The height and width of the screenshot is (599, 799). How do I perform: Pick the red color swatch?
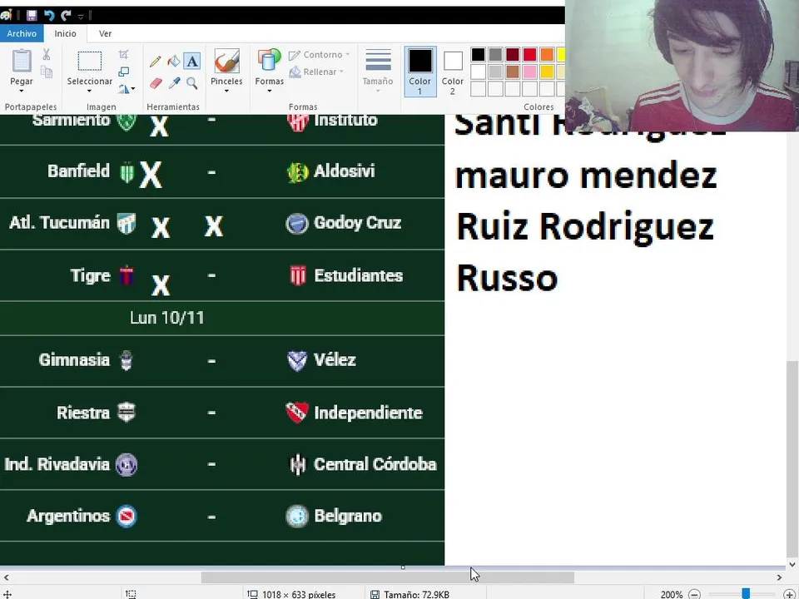coord(530,55)
